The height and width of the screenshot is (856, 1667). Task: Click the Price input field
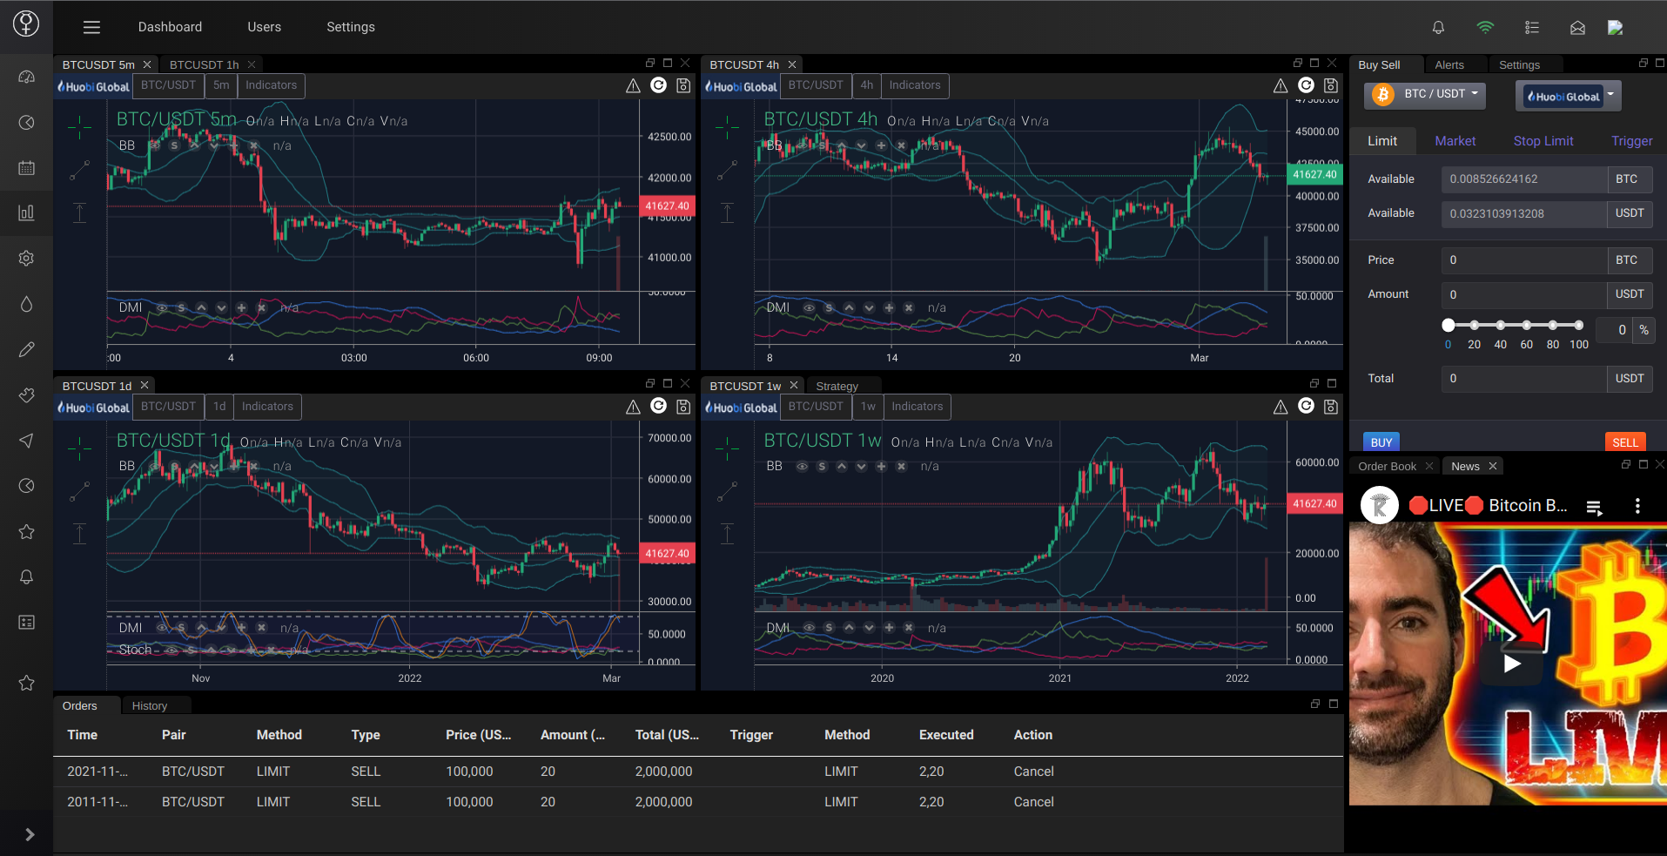click(1524, 260)
